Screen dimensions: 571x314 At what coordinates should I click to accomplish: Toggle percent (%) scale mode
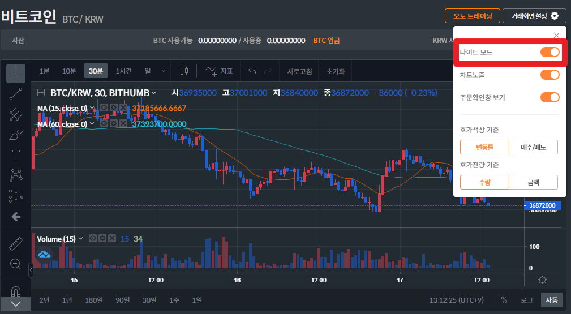[x=504, y=300]
